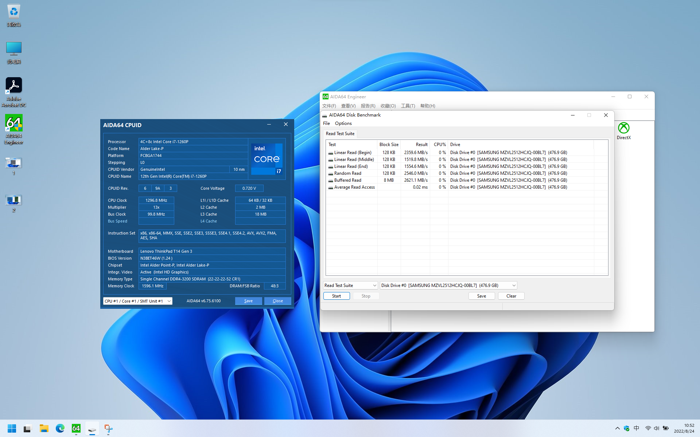Clear the disk benchmark results

[x=511, y=296]
